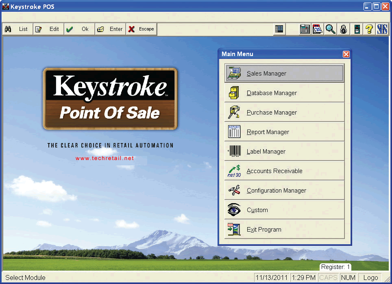This screenshot has height=284, width=392.
Task: Click the padlock security icon
Action: 344,29
